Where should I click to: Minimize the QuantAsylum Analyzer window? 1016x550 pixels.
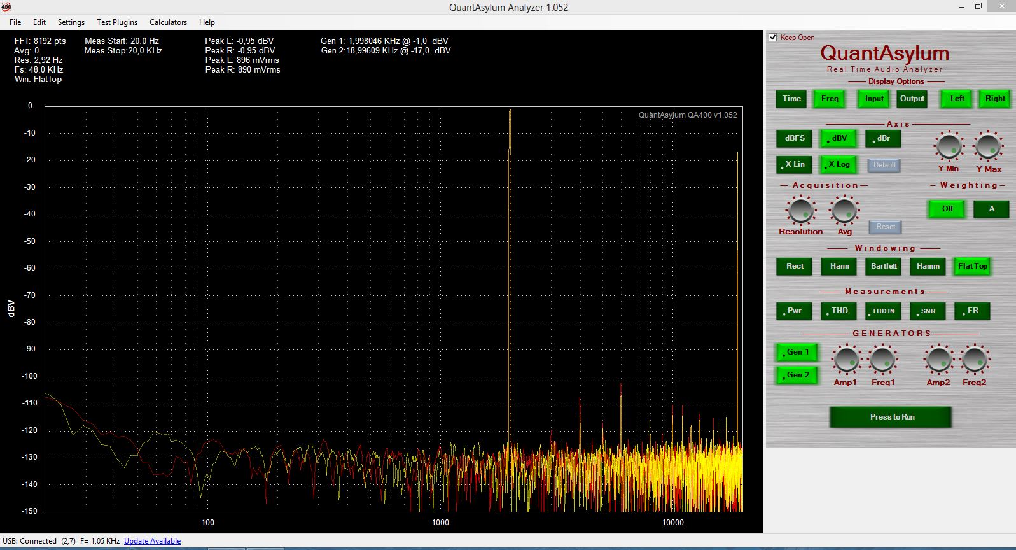coord(961,7)
